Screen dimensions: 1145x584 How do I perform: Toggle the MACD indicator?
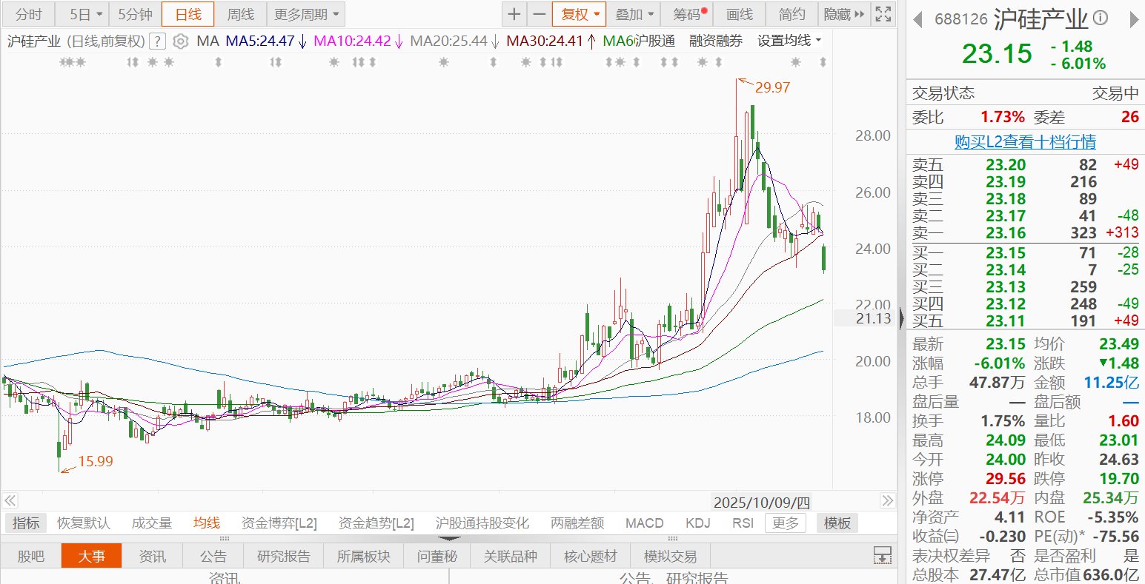[x=644, y=523]
